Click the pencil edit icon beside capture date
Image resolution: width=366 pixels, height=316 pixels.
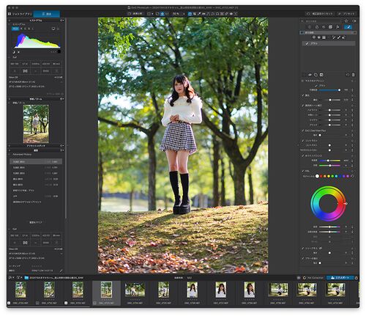click(x=61, y=271)
